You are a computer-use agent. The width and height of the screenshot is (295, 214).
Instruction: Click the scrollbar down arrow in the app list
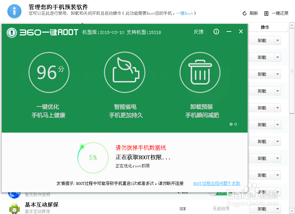pyautogui.click(x=291, y=211)
